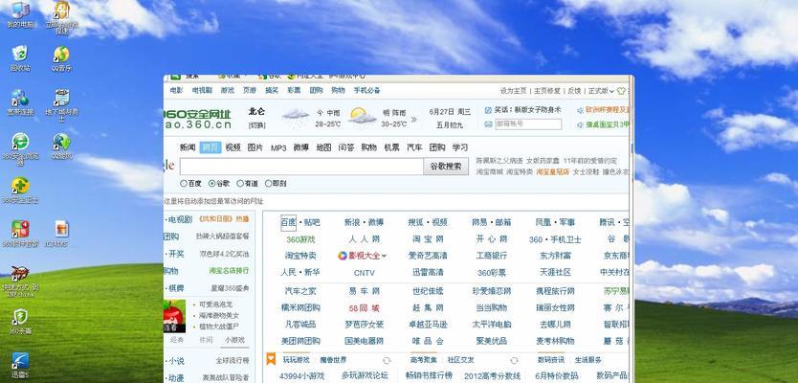The width and height of the screenshot is (798, 383).
Task: Click the refresh icon right of 社区交友
Action: (514, 361)
